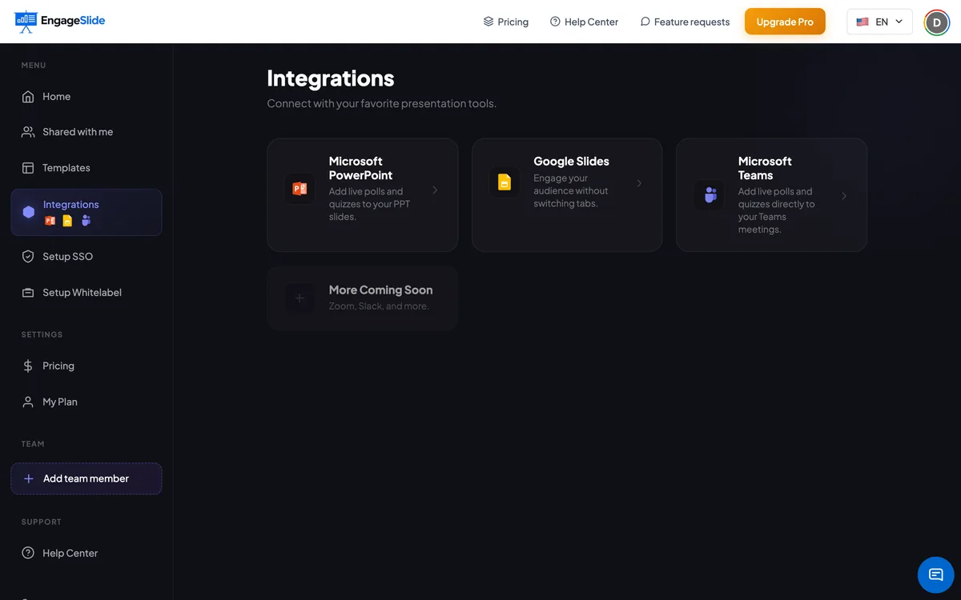The width and height of the screenshot is (961, 600).
Task: Click the Microsoft PowerPoint card title
Action: point(361,168)
